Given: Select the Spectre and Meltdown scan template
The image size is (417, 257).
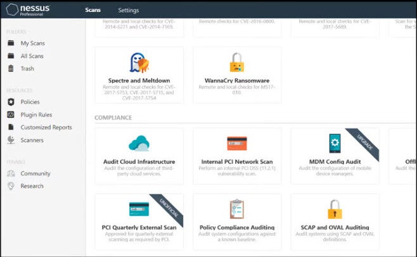Looking at the screenshot, I should (x=139, y=75).
